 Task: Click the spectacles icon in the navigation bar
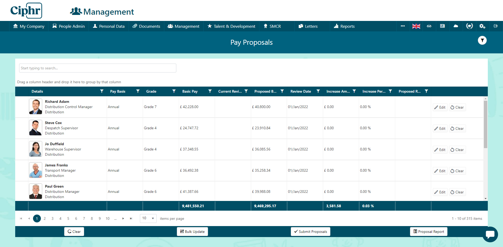click(429, 26)
